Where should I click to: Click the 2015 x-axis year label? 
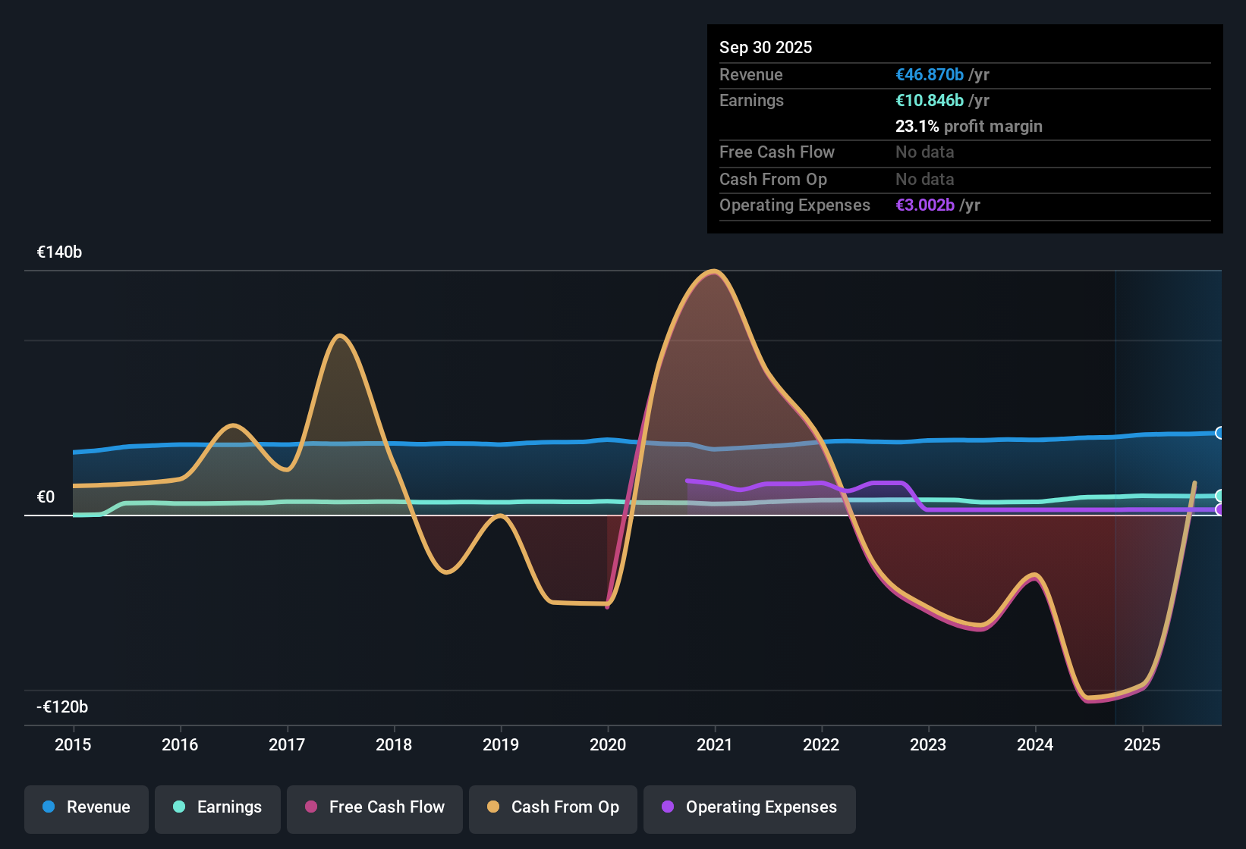(x=73, y=745)
